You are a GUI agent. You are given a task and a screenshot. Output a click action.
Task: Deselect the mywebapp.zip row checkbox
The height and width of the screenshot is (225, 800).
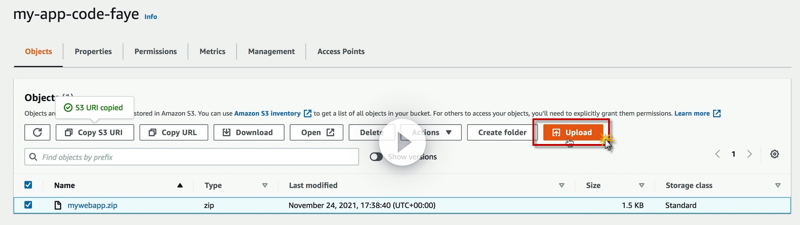click(x=28, y=205)
